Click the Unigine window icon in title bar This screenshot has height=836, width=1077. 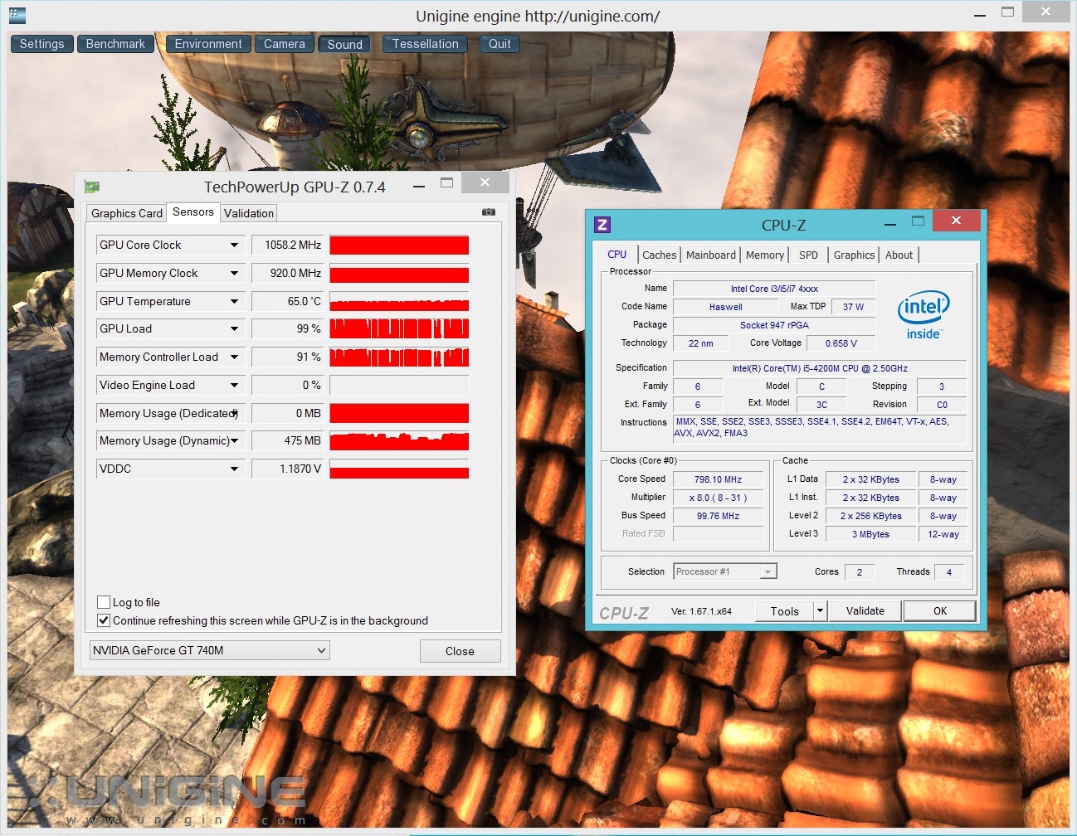(x=17, y=15)
